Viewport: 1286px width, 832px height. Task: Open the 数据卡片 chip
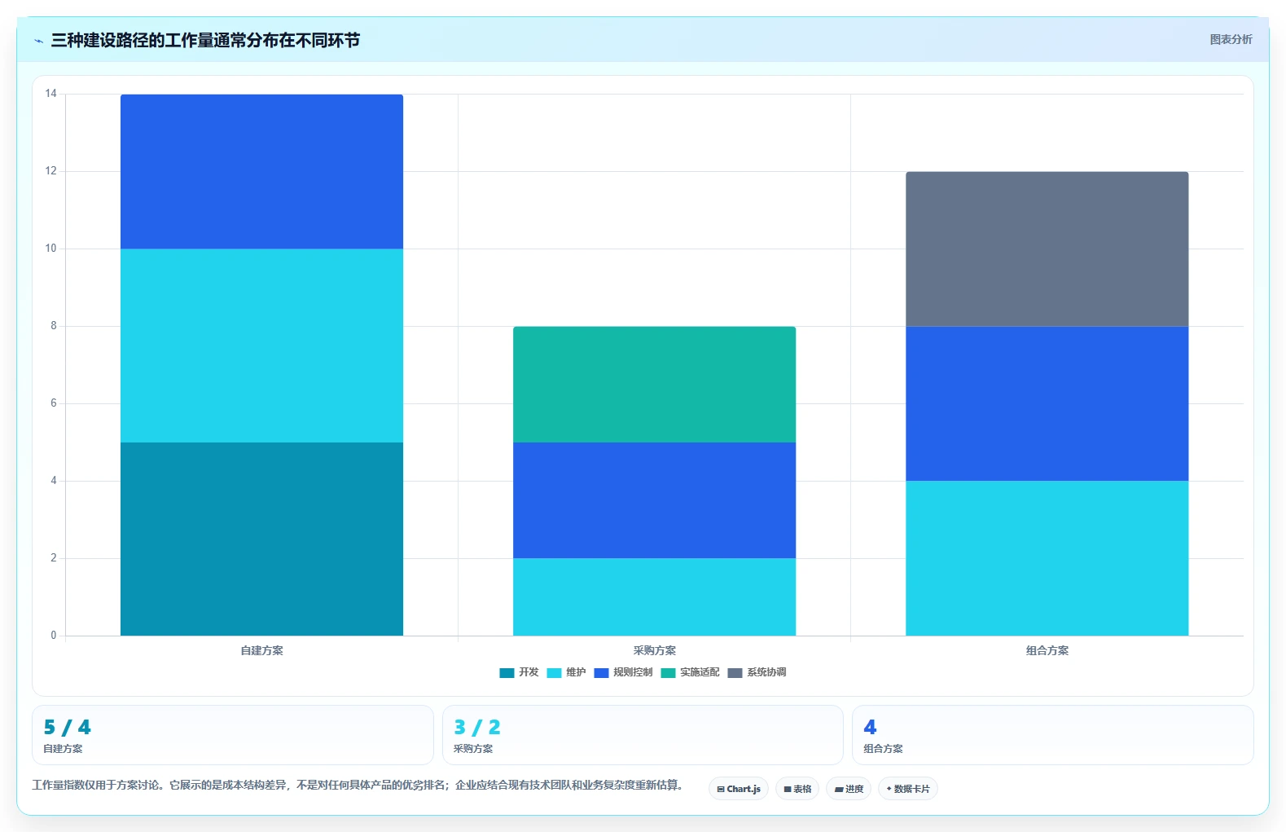908,789
